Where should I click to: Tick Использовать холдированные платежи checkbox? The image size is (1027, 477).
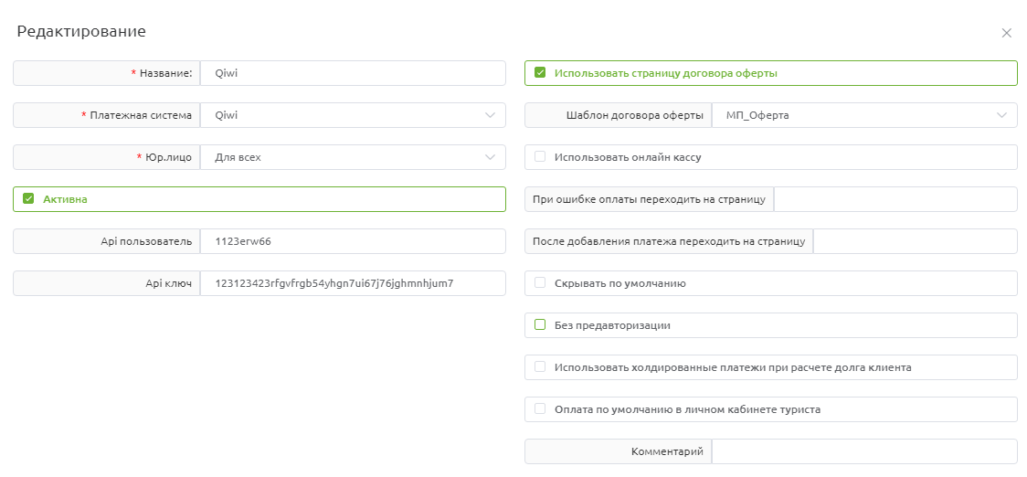click(540, 367)
